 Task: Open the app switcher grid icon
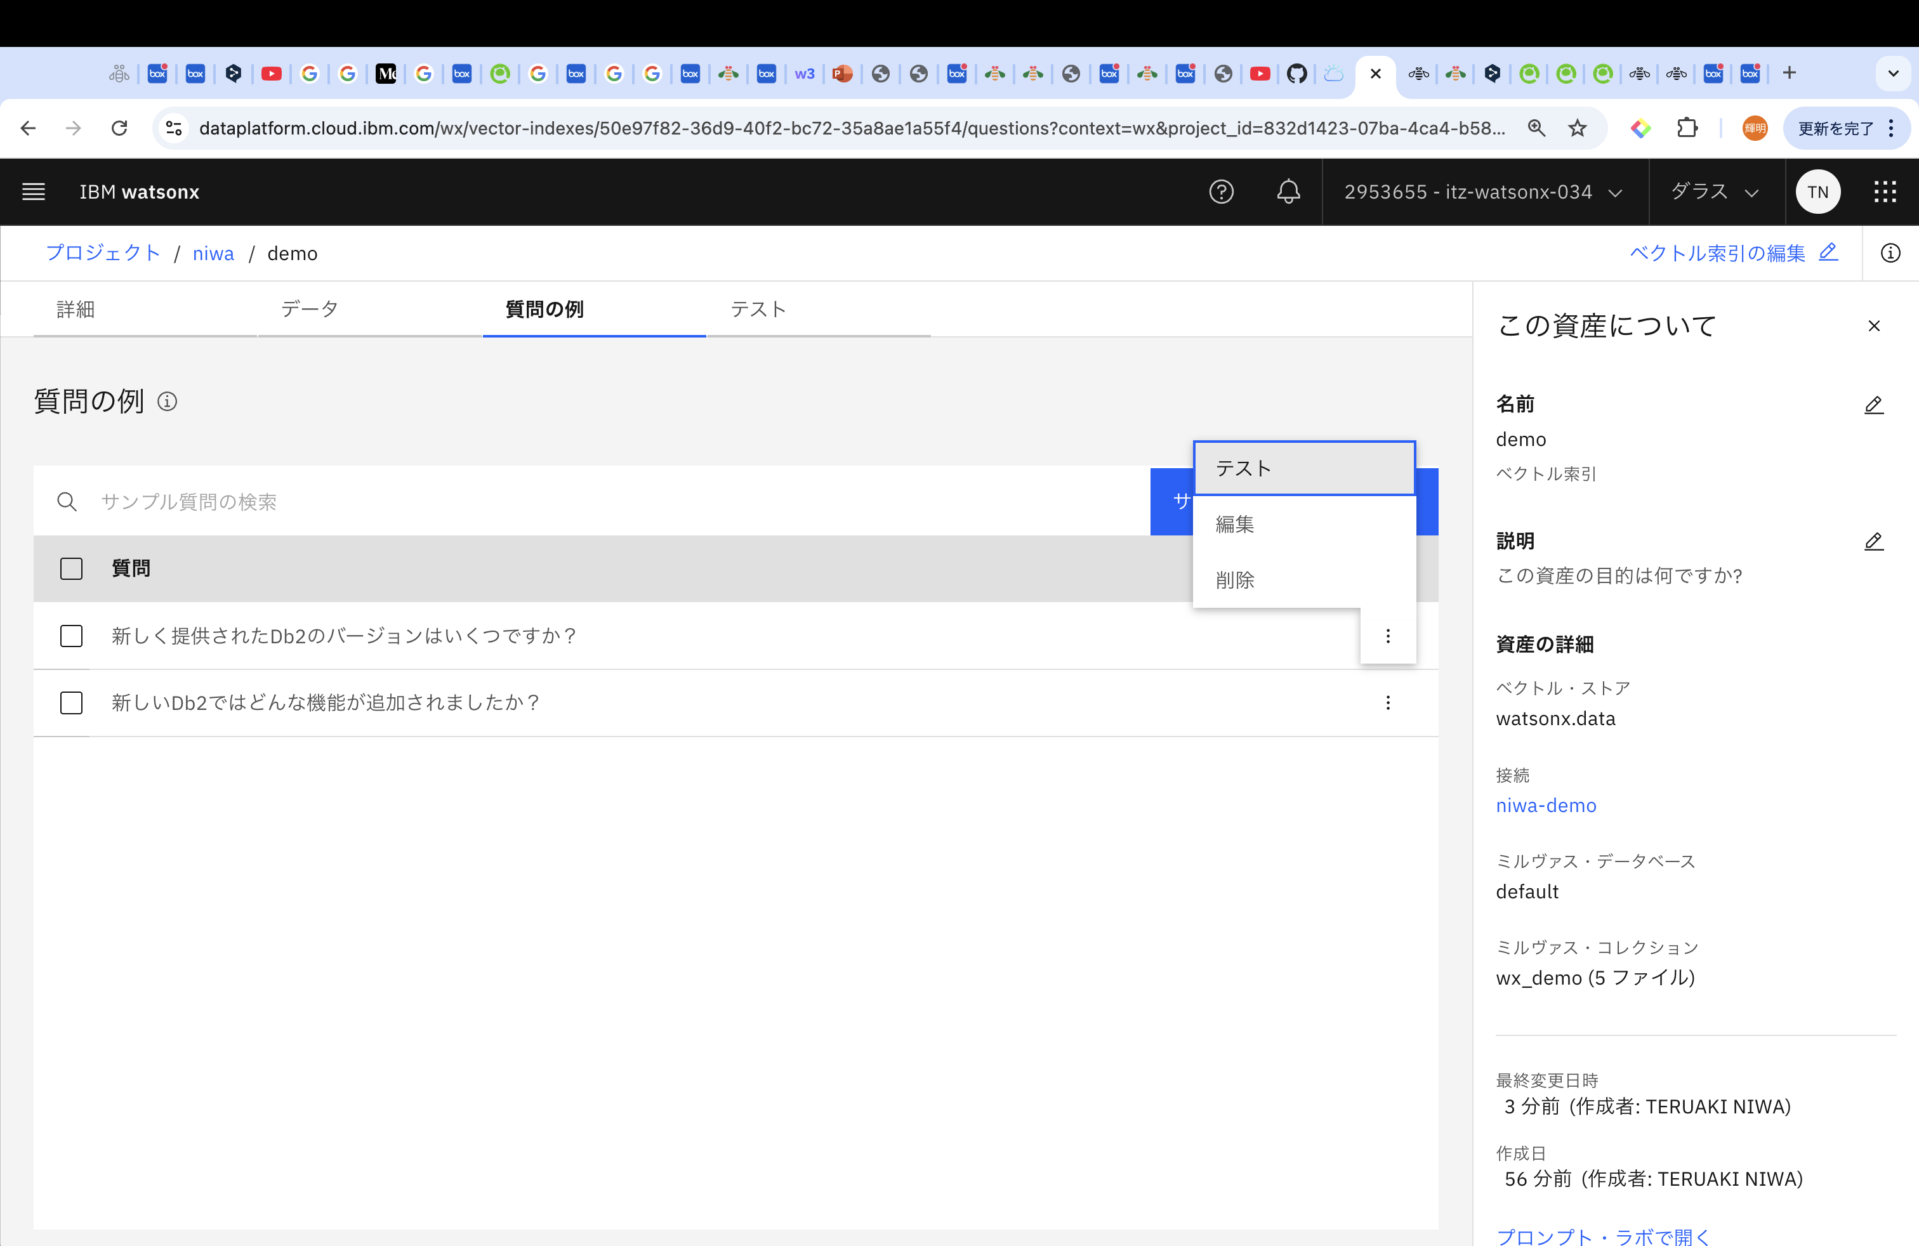pyautogui.click(x=1884, y=192)
